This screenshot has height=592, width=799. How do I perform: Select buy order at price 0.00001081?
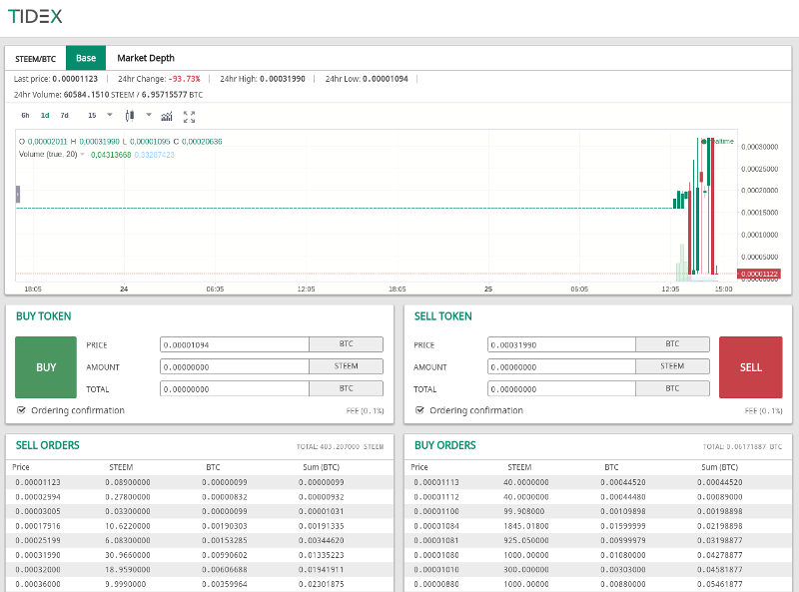(x=598, y=540)
